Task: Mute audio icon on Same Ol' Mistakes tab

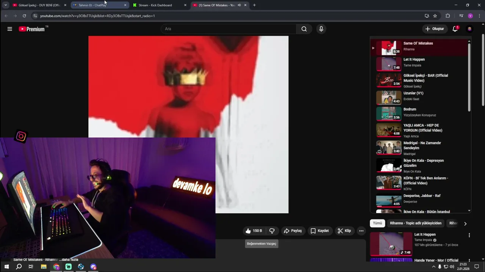Action: click(239, 5)
